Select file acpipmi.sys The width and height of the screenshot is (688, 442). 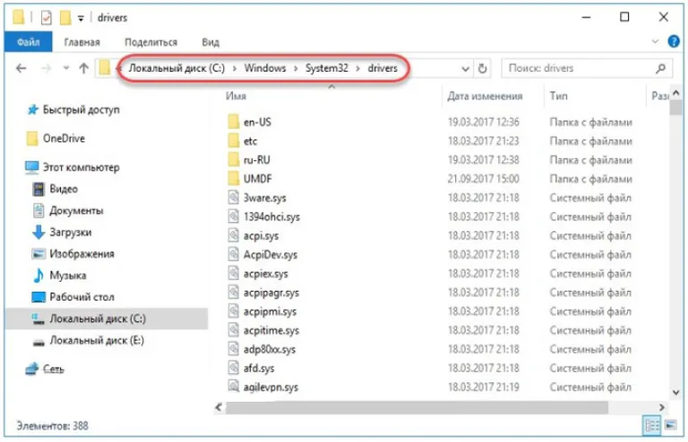(x=271, y=311)
